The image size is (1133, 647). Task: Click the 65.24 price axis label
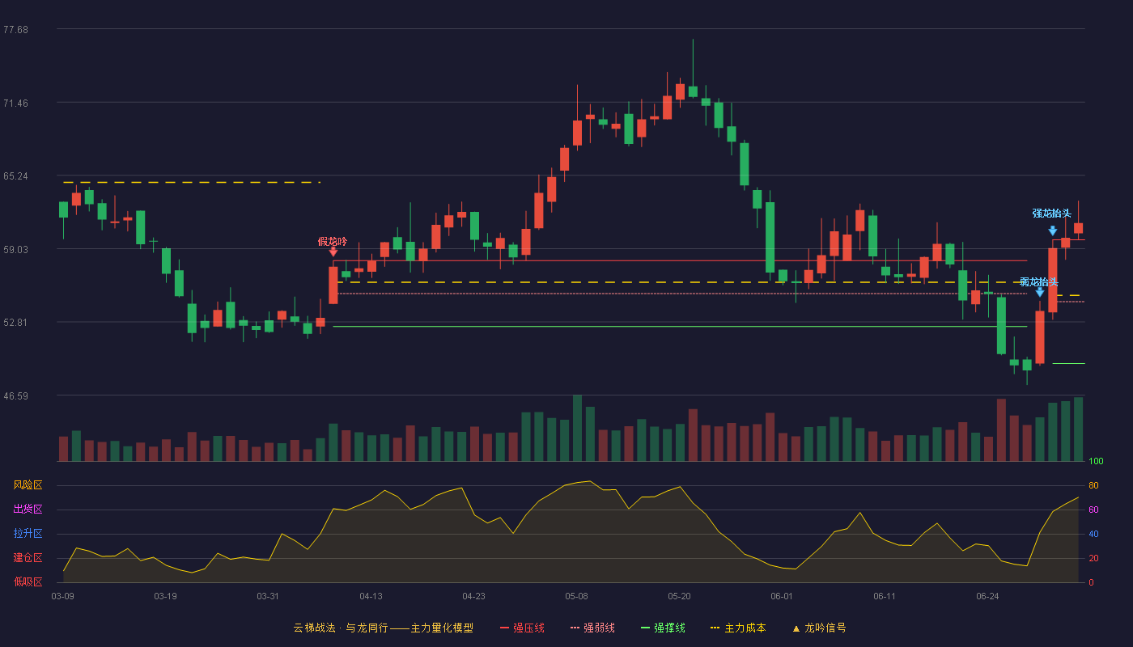point(15,176)
